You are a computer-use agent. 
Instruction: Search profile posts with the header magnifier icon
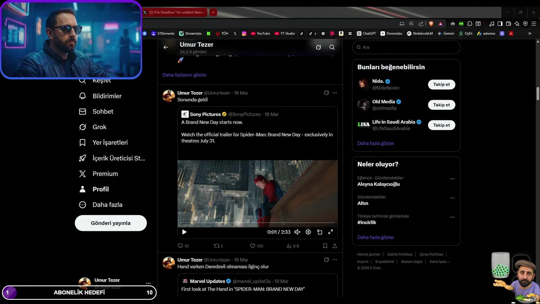[x=332, y=47]
